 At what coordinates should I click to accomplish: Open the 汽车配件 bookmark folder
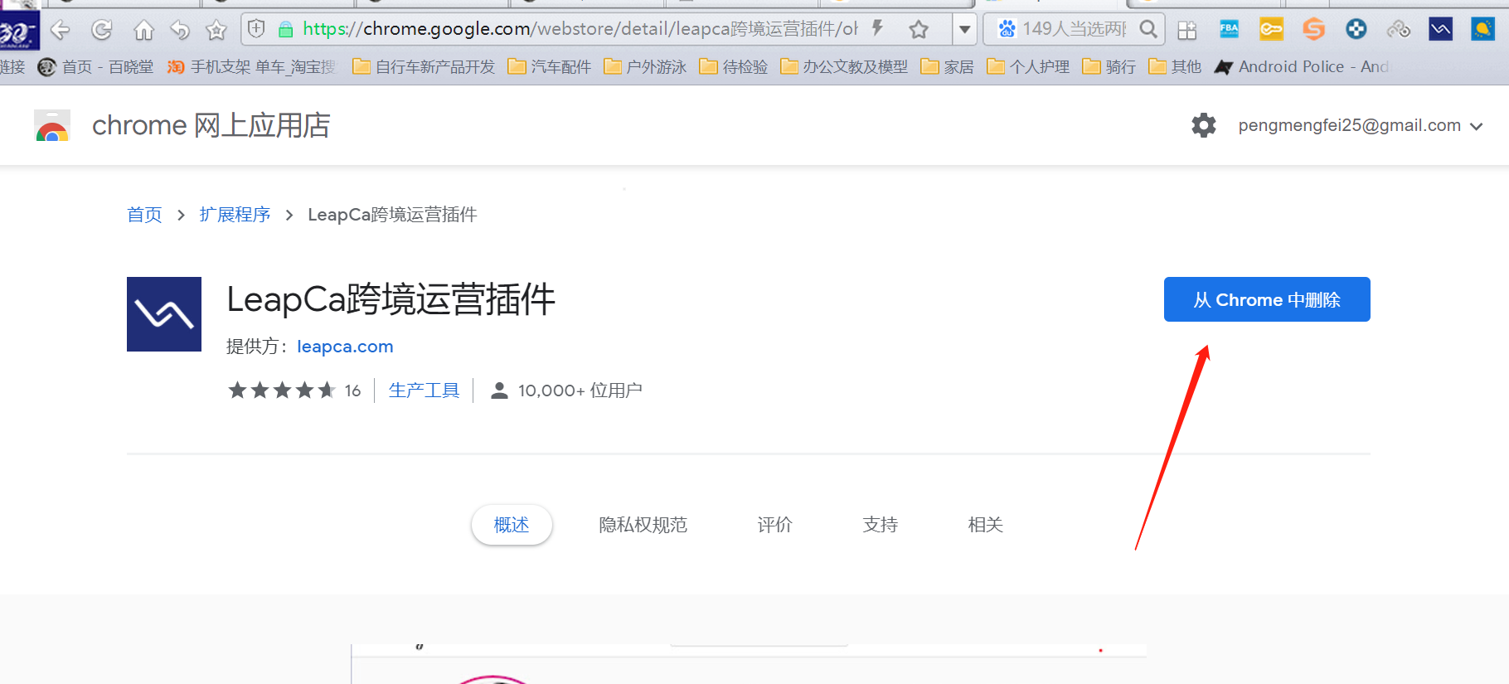point(549,67)
